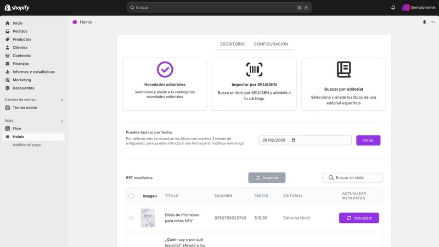Image resolution: width=439 pixels, height=247 pixels.
Task: Click the Shopify logo
Action: (17, 8)
